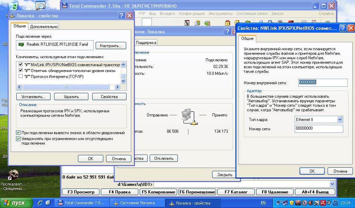This screenshot has height=208, width=355.
Task: Click the second quick launch icon next to Internet Explorer
Action: coord(48,202)
